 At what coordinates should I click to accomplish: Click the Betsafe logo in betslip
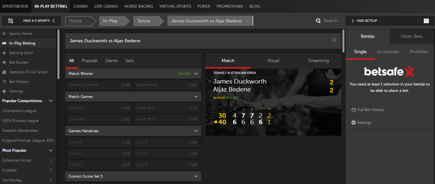pyautogui.click(x=390, y=72)
